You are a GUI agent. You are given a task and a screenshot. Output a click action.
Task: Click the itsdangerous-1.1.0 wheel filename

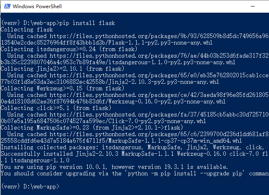(172, 62)
